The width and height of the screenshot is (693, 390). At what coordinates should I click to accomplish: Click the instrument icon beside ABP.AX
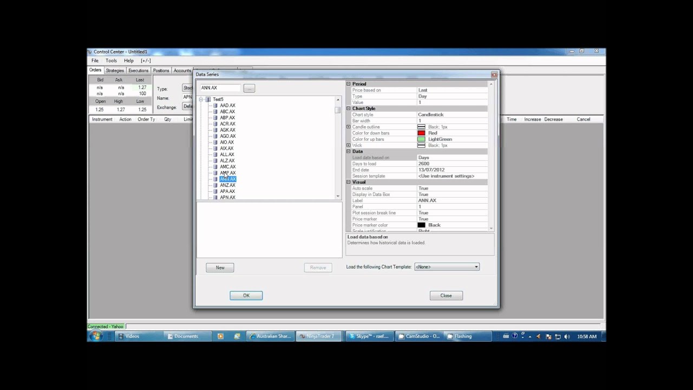(215, 118)
